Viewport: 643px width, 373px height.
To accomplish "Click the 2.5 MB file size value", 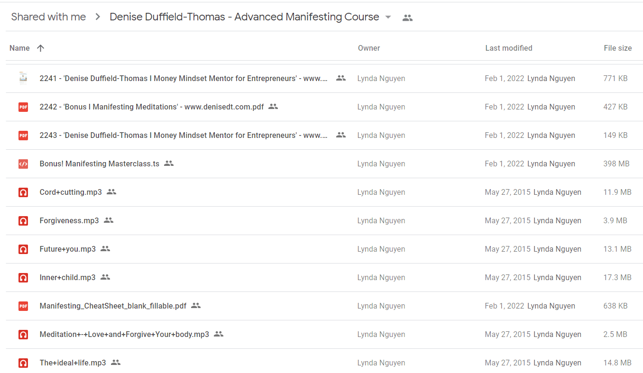I will click(615, 334).
